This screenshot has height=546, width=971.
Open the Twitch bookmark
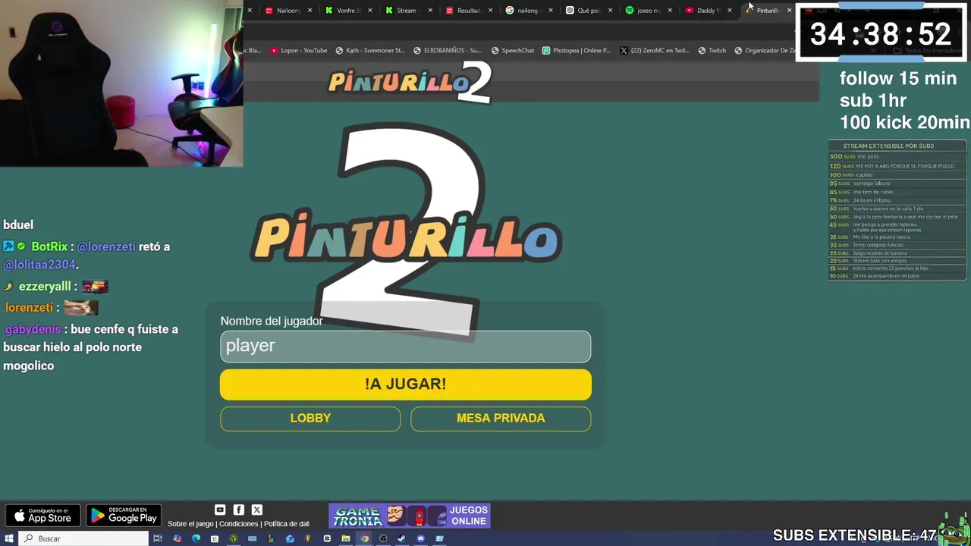(x=712, y=51)
